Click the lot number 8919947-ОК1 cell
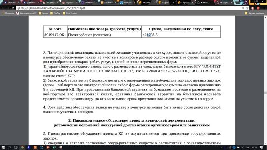The width and height of the screenshot is (267, 150). tap(55, 35)
